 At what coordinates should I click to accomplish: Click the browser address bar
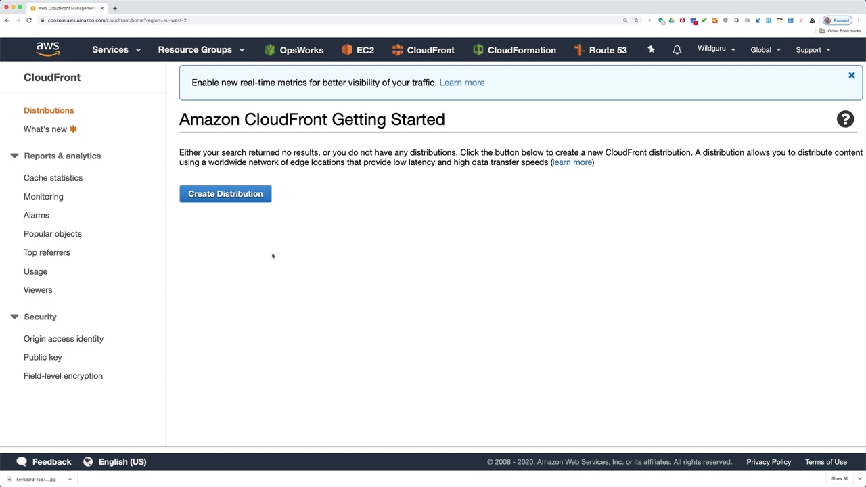tap(271, 20)
